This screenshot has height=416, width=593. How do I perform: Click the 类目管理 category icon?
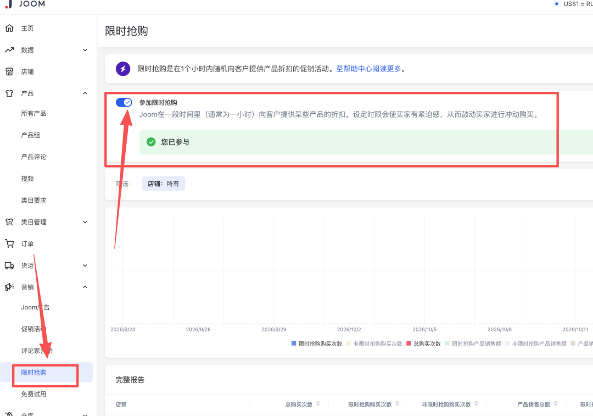[x=9, y=222]
